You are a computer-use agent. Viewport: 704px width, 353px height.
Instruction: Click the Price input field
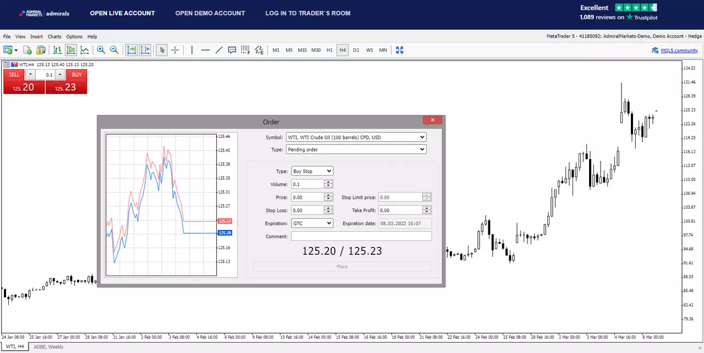tap(307, 197)
